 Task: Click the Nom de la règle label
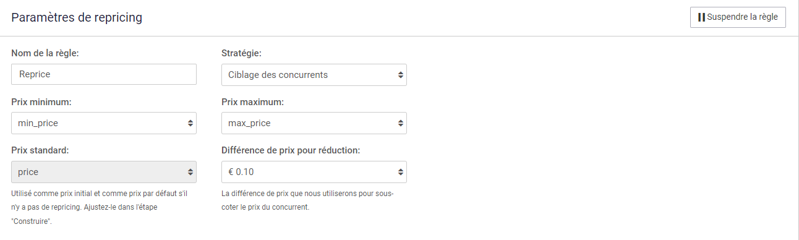[45, 53]
